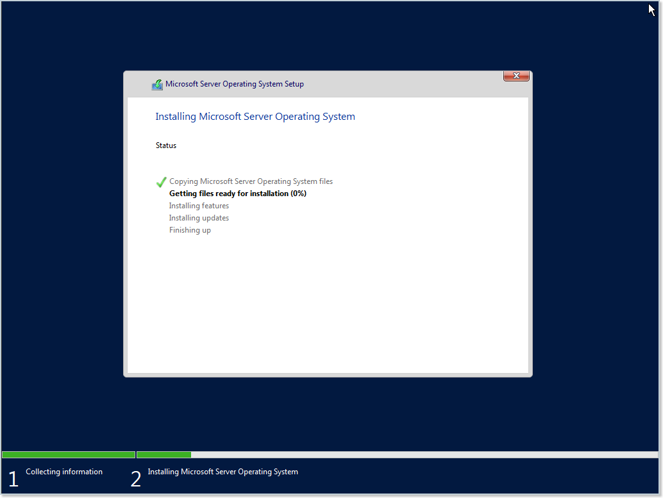Click the step 1 numeral at bottom left
Screen dimensions: 663x498
pos(13,478)
